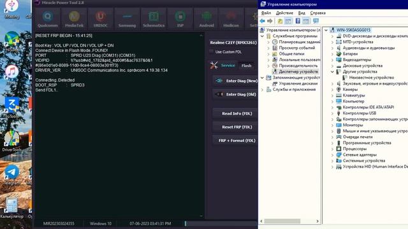This screenshot has width=408, height=229.
Task: Open the Файл menu
Action: coord(266,13)
